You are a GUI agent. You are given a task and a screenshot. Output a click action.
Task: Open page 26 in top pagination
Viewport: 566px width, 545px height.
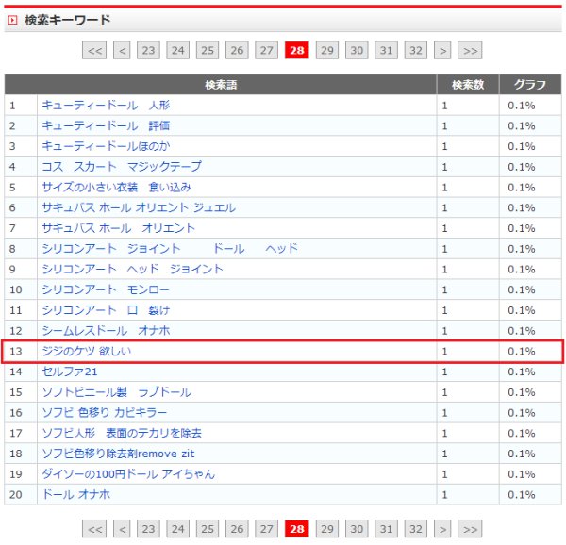pyautogui.click(x=237, y=50)
